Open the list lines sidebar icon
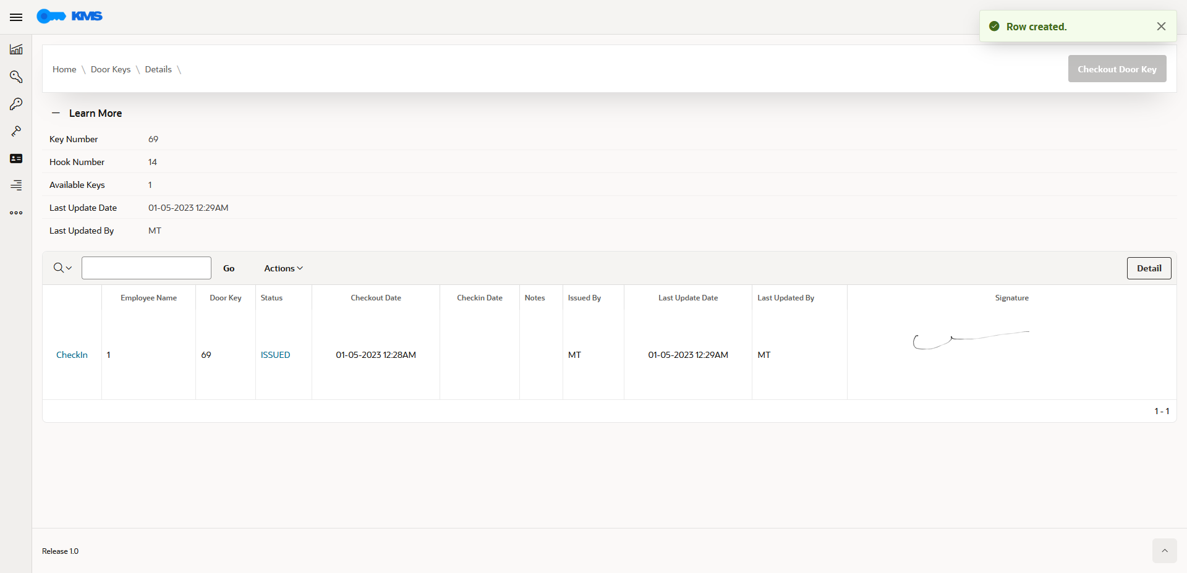The height and width of the screenshot is (573, 1187). 16,185
